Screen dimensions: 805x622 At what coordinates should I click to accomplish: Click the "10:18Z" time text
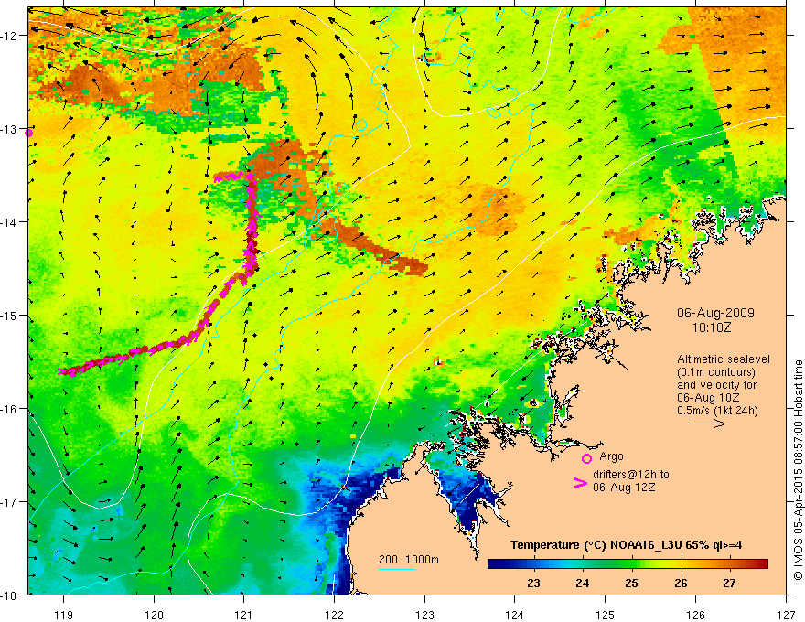711,327
